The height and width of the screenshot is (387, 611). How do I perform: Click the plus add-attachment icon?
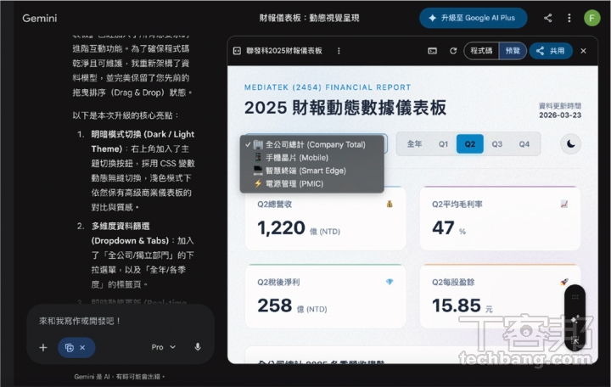coord(43,347)
